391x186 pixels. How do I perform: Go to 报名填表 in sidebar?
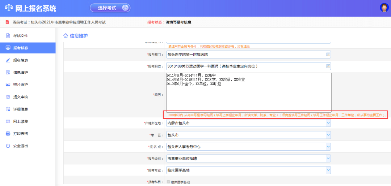click(28, 60)
